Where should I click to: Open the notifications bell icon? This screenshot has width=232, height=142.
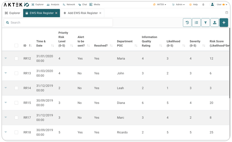203,5
